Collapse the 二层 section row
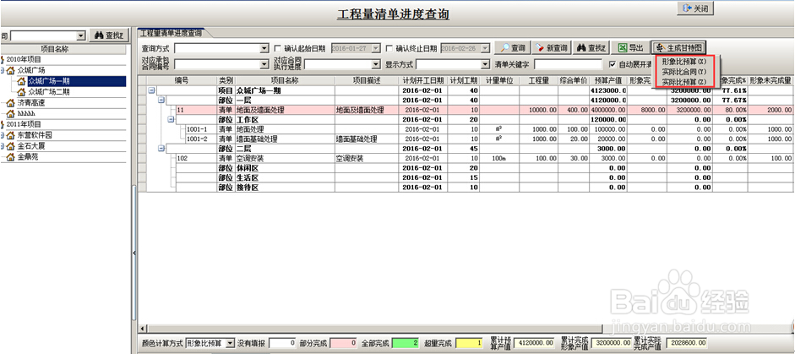The height and width of the screenshot is (354, 795). tap(161, 149)
